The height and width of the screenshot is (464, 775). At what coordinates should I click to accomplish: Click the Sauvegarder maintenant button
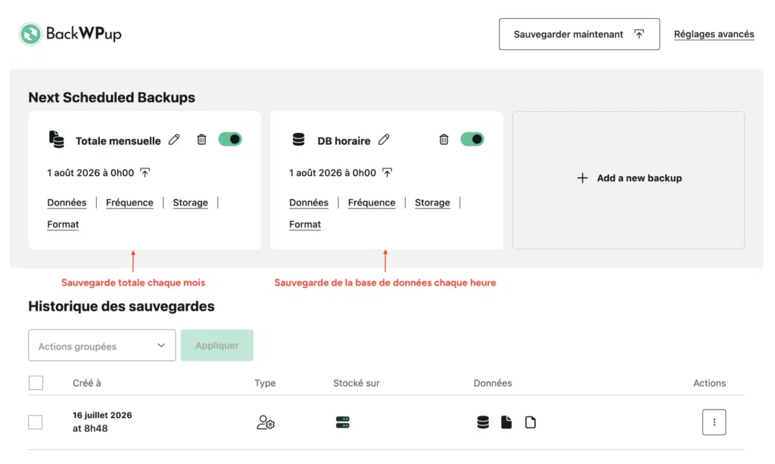point(579,34)
